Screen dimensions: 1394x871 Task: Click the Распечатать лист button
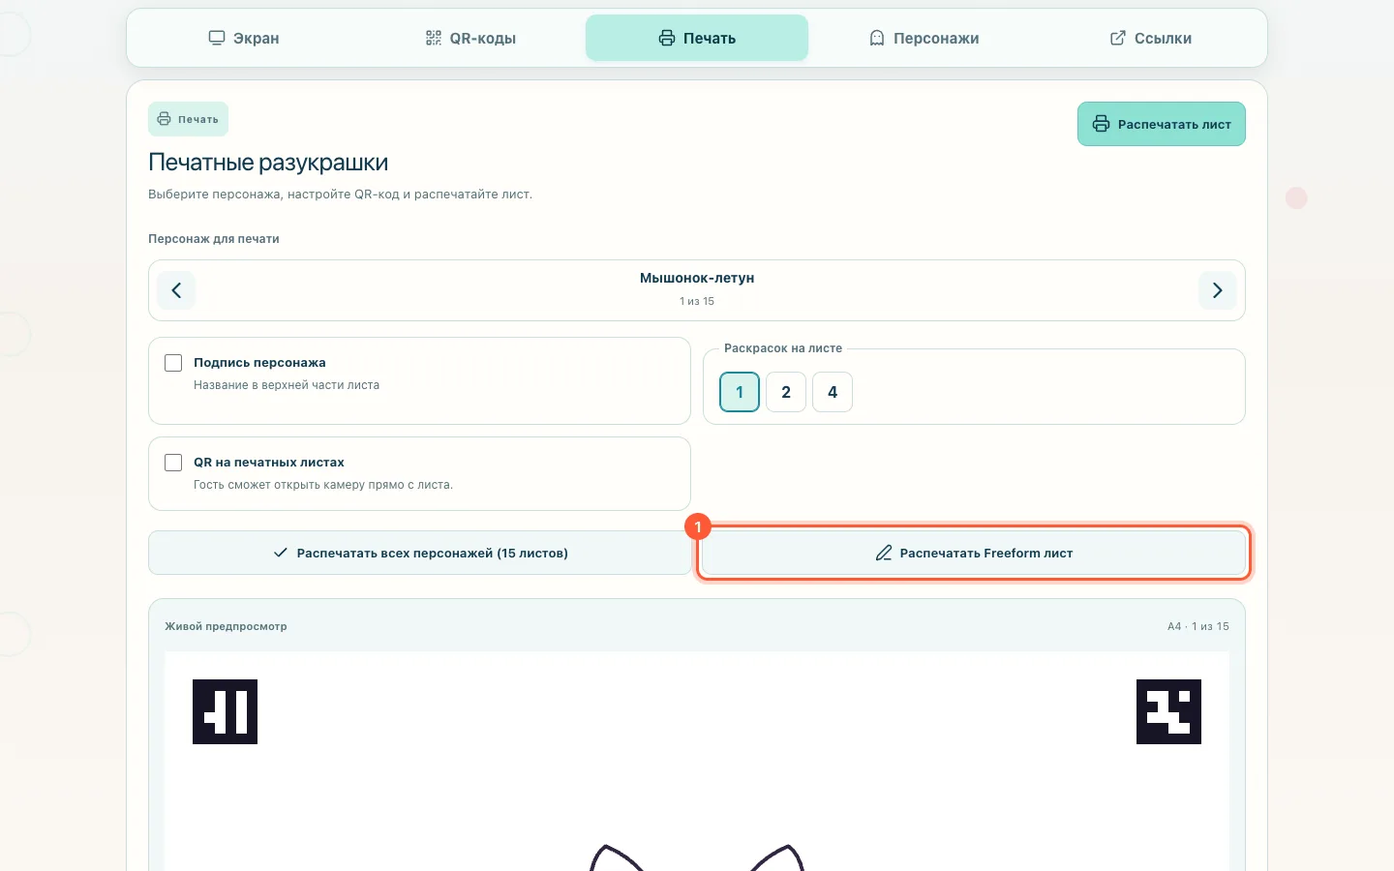tap(1162, 124)
